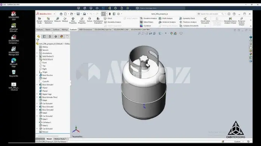Screen dimensions: 261x146
Task: Expand the Solid Bodies(1) node
Action: point(37,56)
